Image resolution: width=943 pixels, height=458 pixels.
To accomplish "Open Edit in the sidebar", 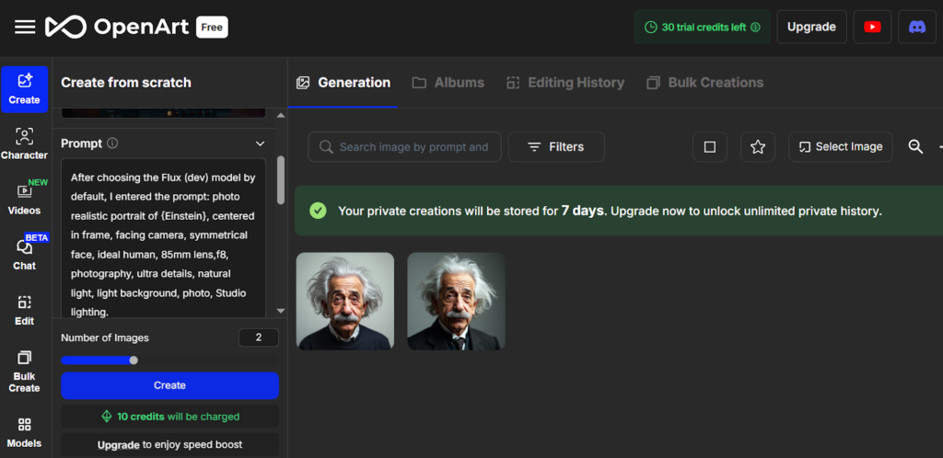I will (x=24, y=310).
